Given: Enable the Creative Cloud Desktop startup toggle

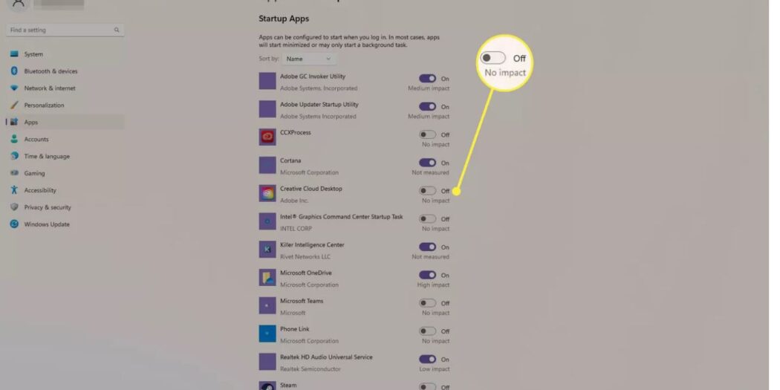Looking at the screenshot, I should point(427,191).
